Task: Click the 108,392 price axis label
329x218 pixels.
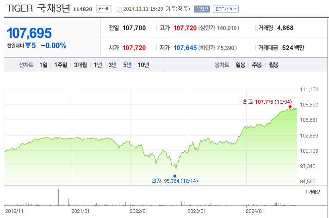Action: point(309,105)
